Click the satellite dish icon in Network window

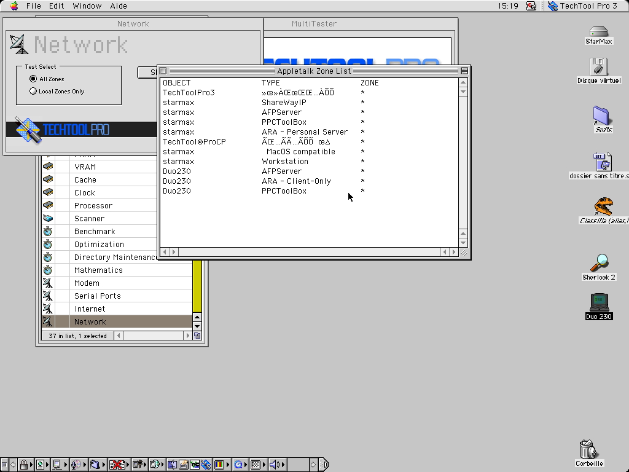pyautogui.click(x=19, y=44)
